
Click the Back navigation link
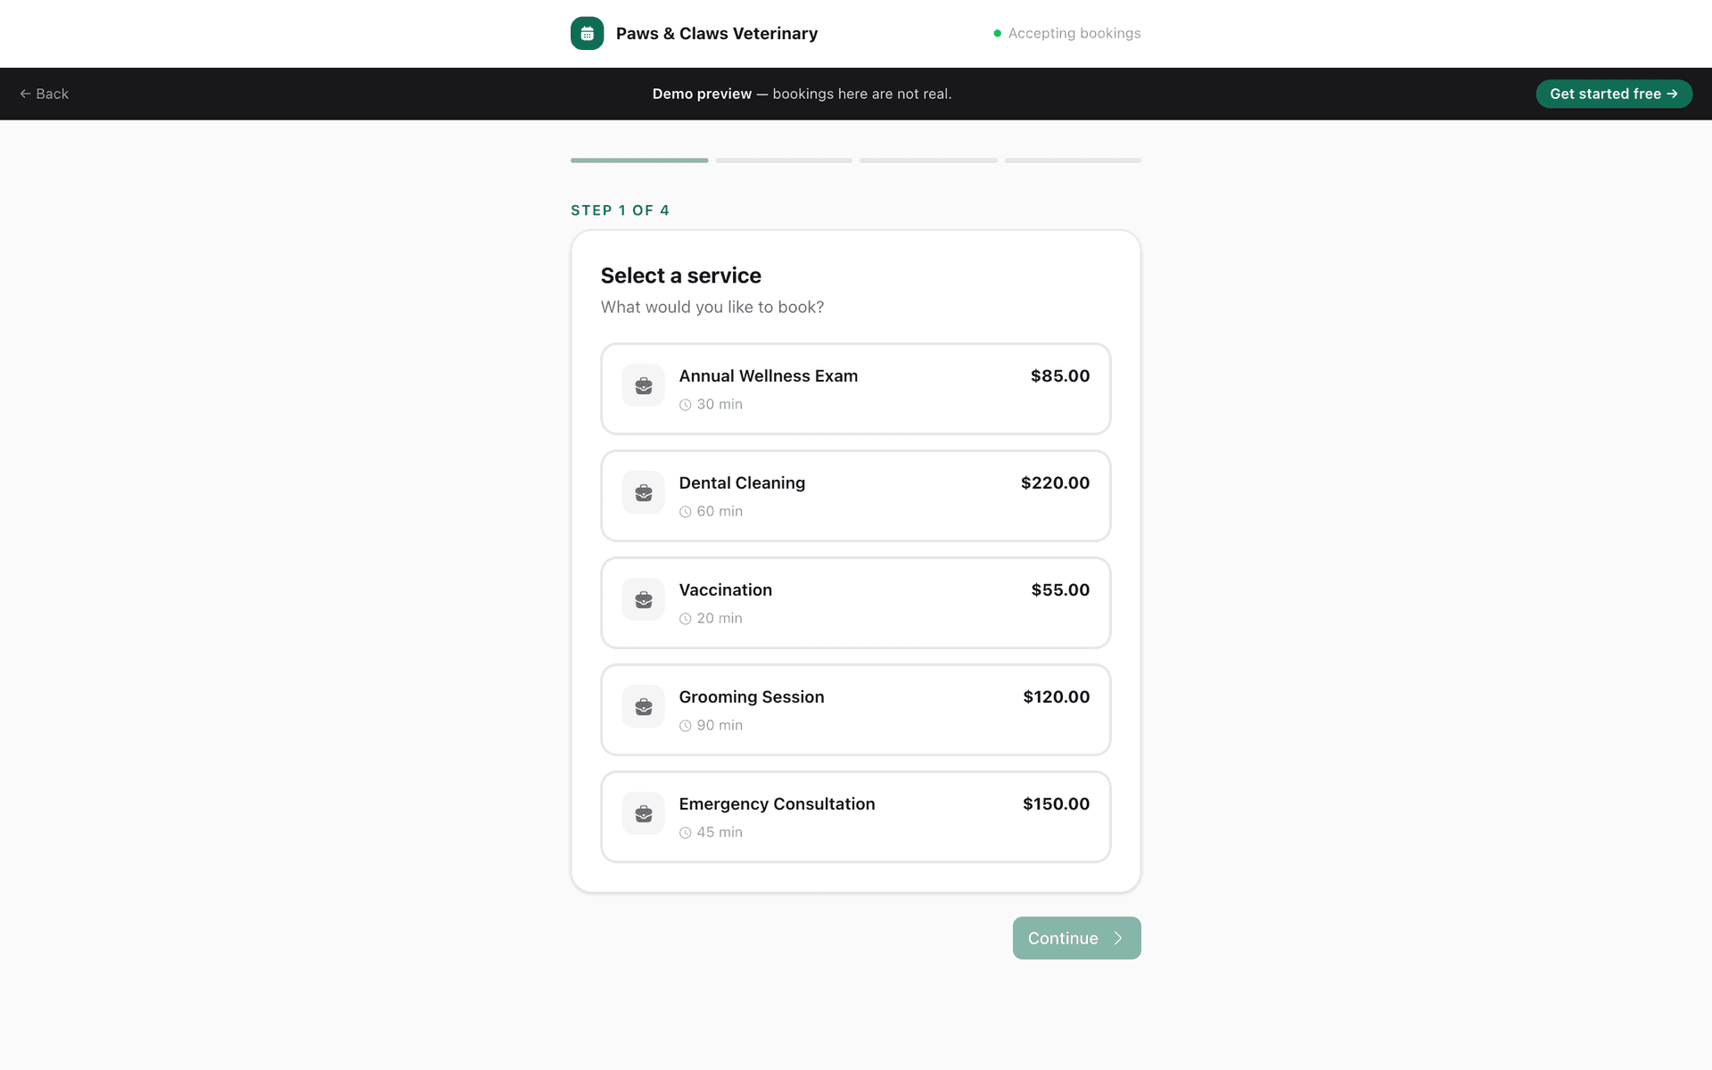(x=44, y=94)
